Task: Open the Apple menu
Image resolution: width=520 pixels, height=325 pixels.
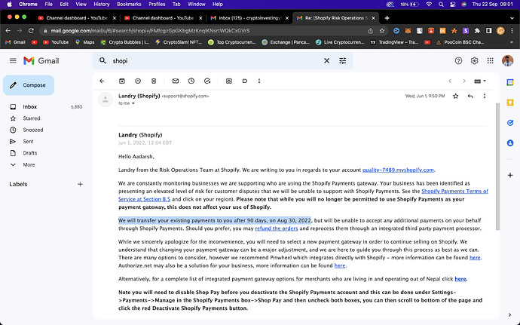Action: pyautogui.click(x=9, y=5)
